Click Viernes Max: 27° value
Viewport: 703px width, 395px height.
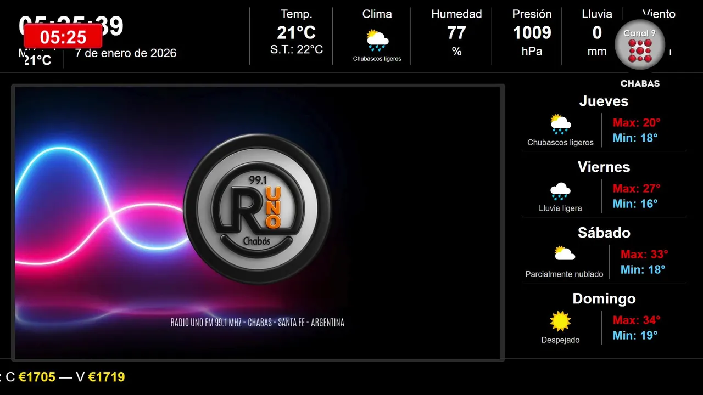coord(637,189)
